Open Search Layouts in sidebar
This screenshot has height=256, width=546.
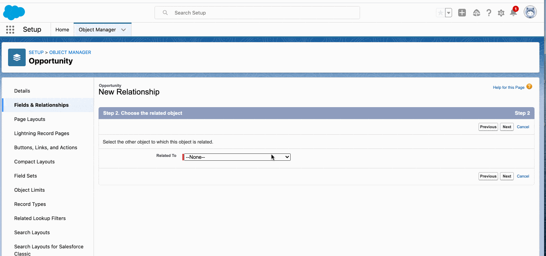pyautogui.click(x=32, y=232)
